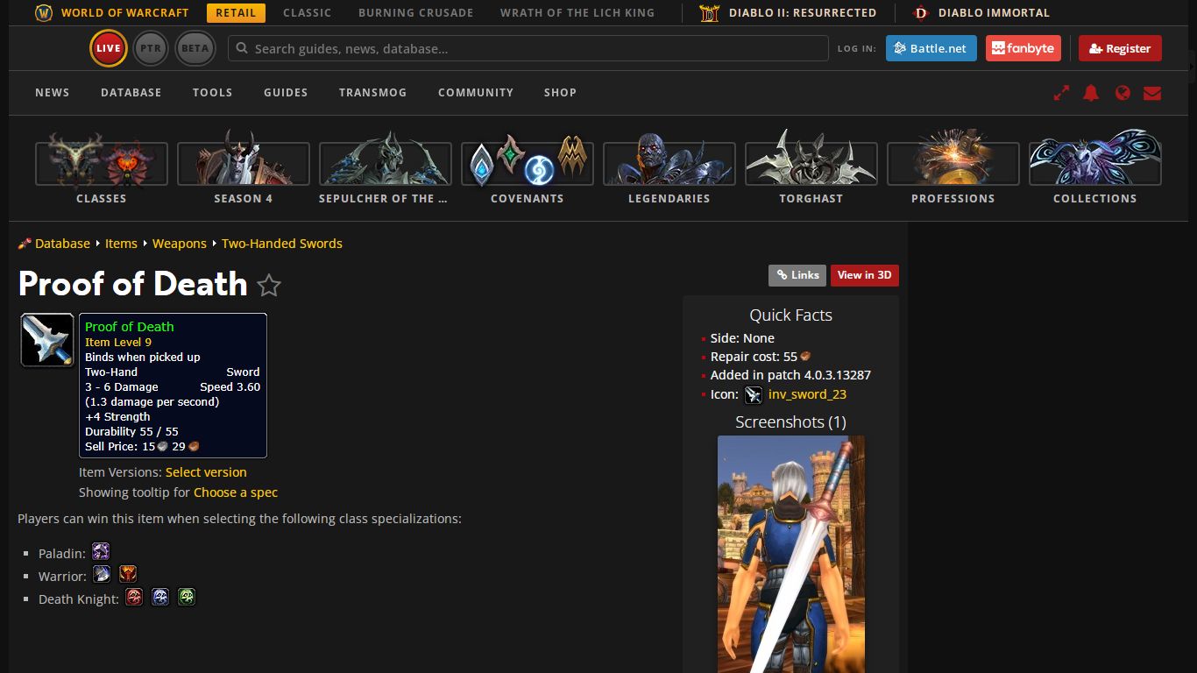Click the Proof of Death sword icon
This screenshot has width=1197, height=673.
47,340
